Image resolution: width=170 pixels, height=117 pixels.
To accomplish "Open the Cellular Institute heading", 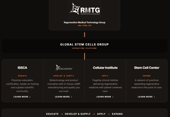I will tap(105, 68).
